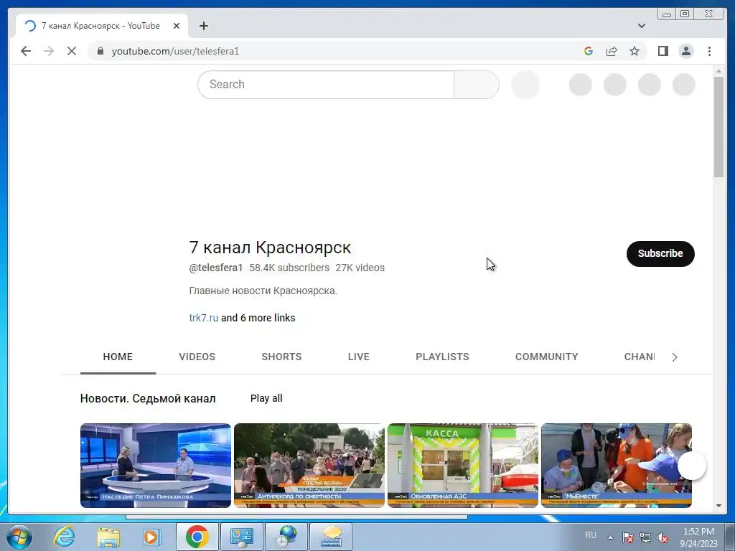The width and height of the screenshot is (735, 551).
Task: Stop loading the page
Action: (72, 51)
